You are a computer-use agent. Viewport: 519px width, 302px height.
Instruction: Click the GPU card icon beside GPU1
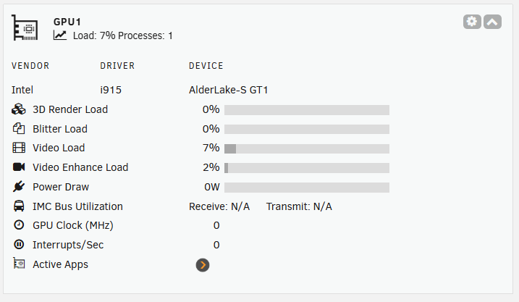25,28
